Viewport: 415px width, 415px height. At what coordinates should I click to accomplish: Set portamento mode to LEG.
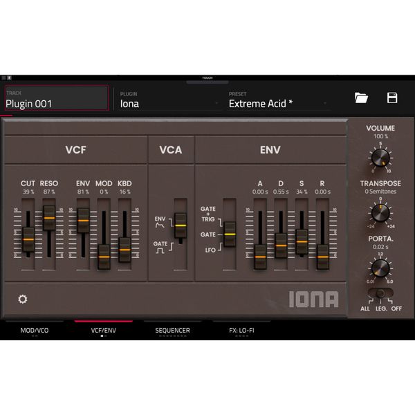tap(381, 308)
